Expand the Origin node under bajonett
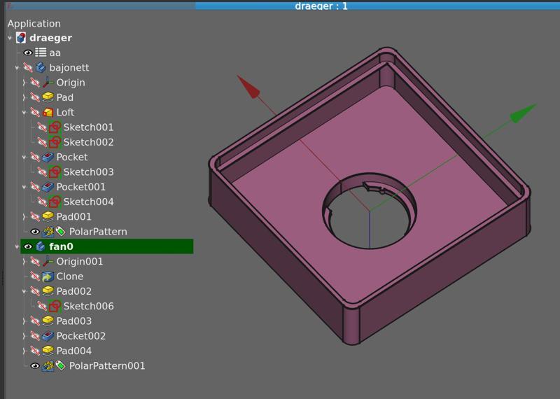 click(24, 83)
